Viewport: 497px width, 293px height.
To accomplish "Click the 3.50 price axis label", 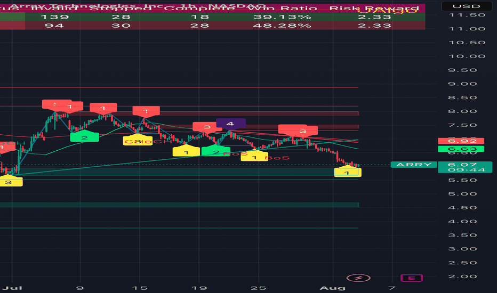I will coord(462,235).
